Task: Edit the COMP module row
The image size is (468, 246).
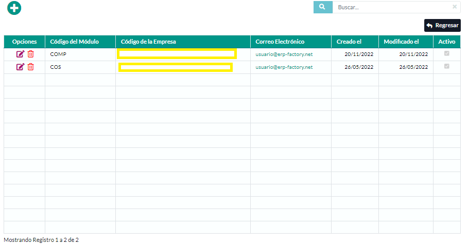Action: click(21, 54)
